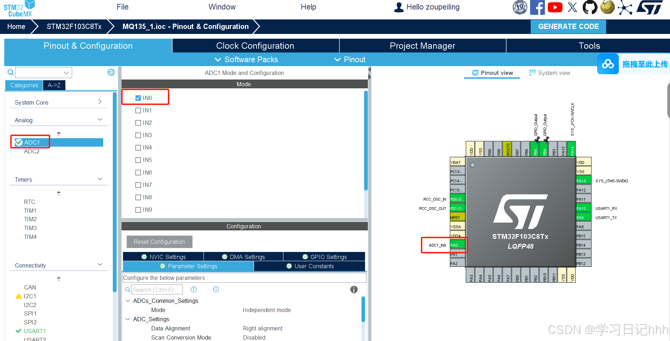Click the cloud upload icon
This screenshot has width=670, height=341.
pyautogui.click(x=608, y=64)
